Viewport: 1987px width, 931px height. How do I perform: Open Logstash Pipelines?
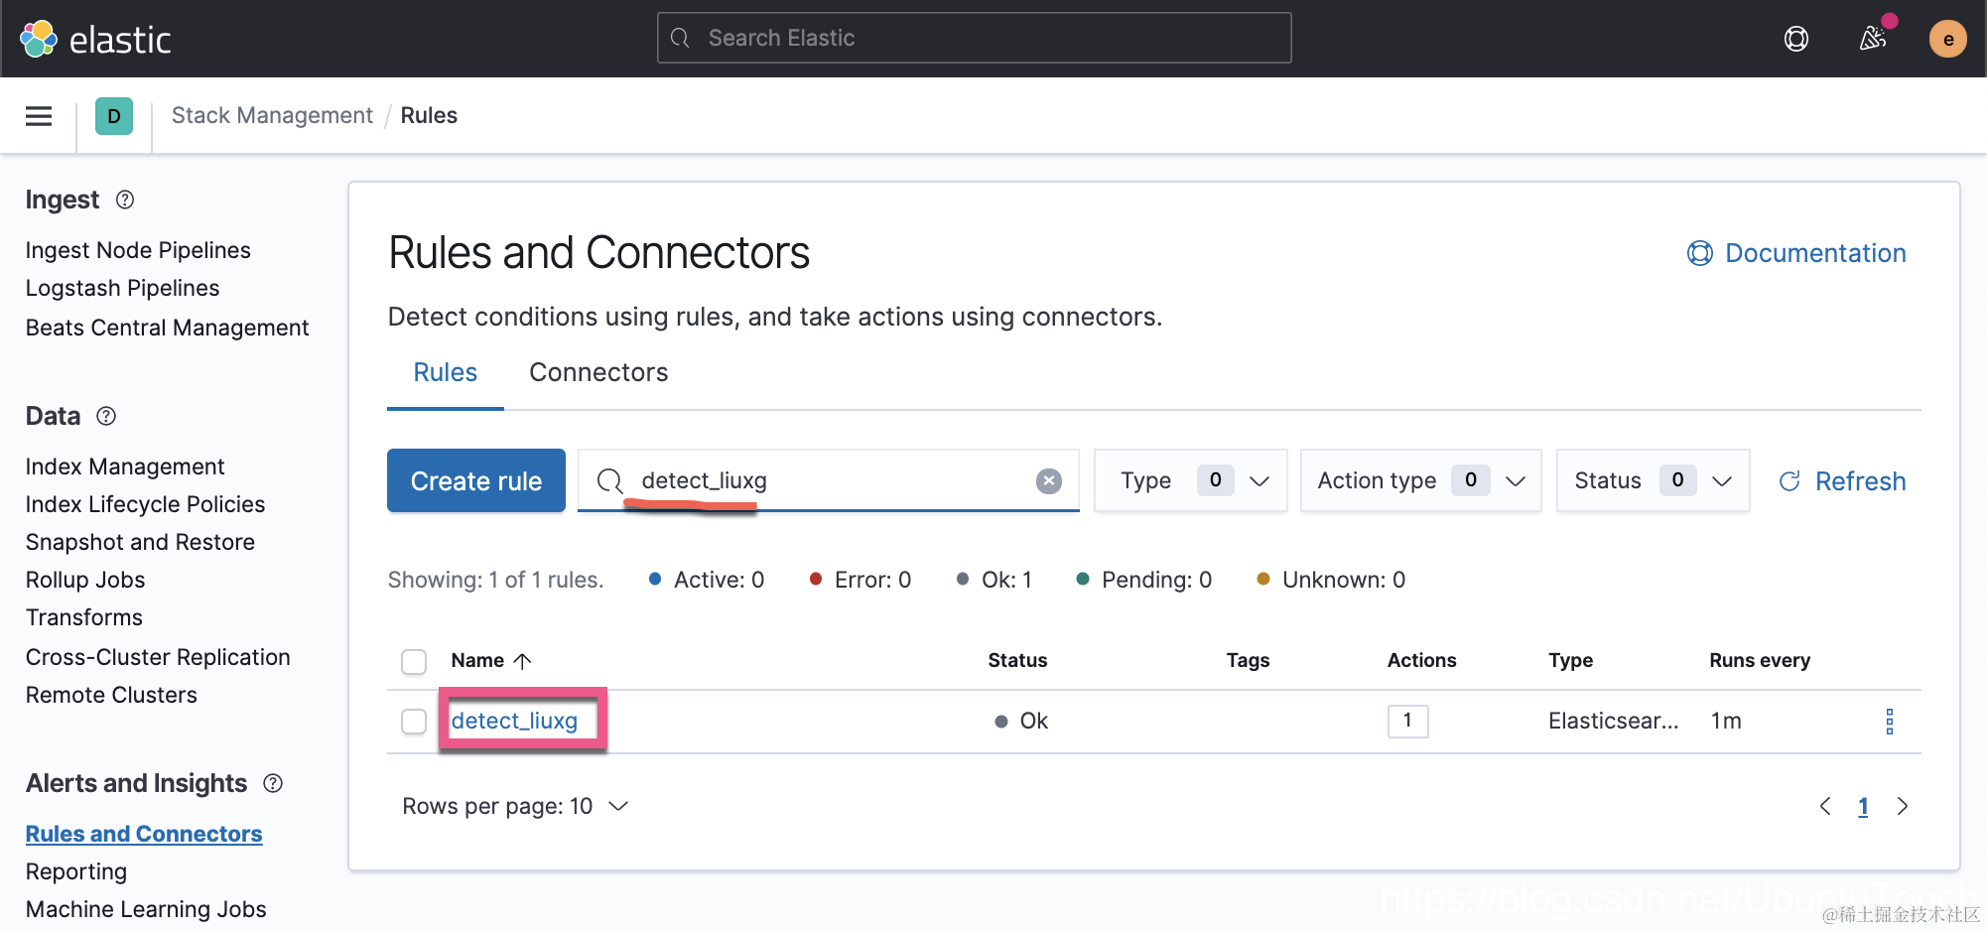(x=122, y=288)
